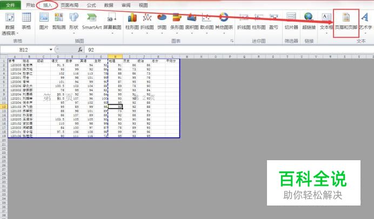The image size is (374, 219).
Task: Insert a table (表格)
Action: (26, 22)
